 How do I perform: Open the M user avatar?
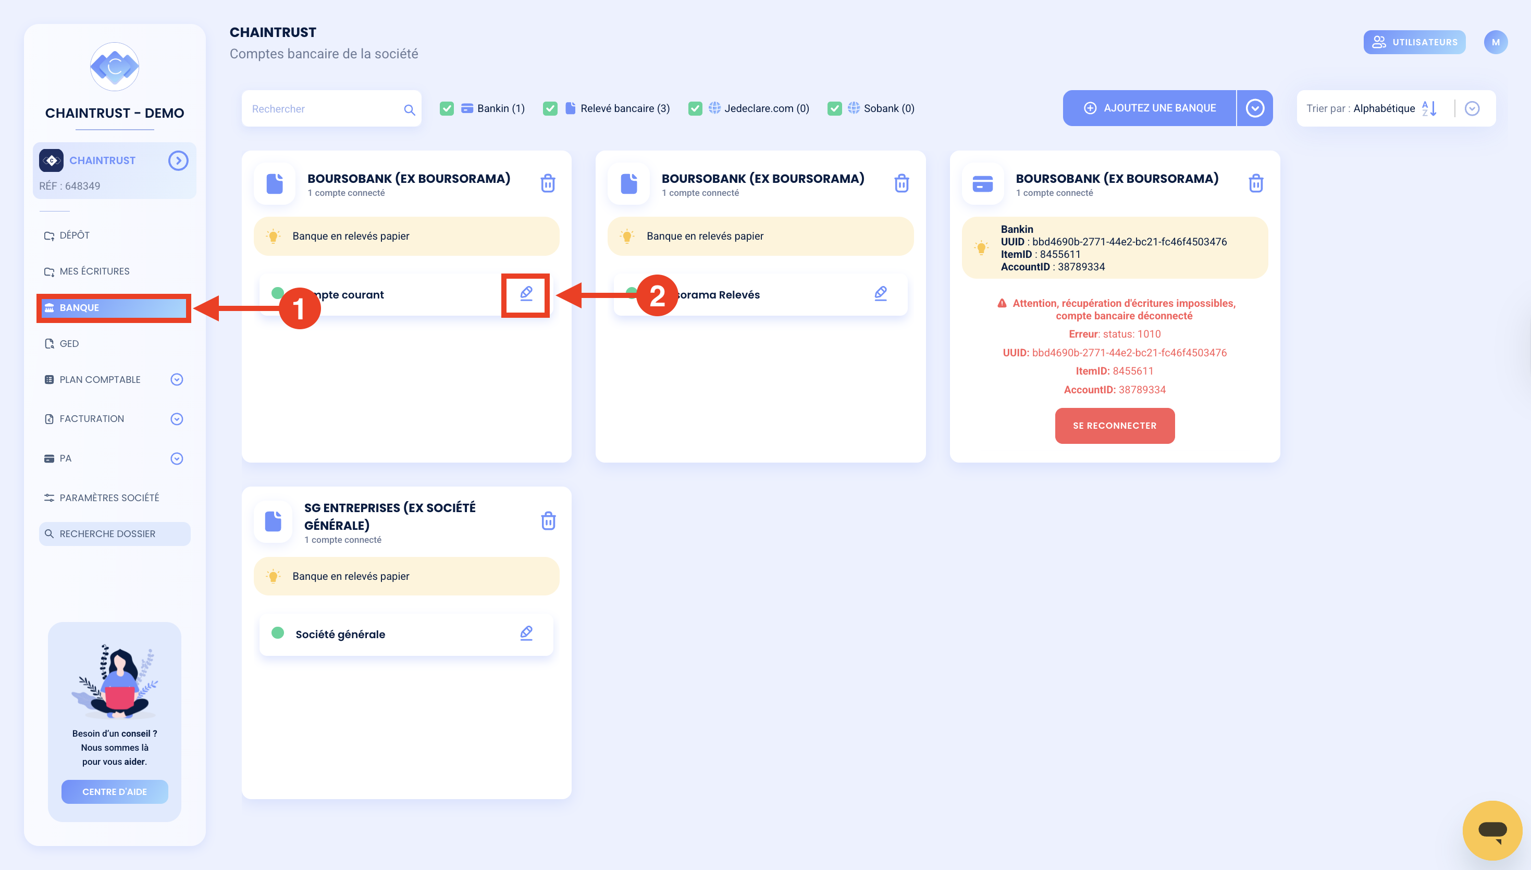coord(1496,42)
